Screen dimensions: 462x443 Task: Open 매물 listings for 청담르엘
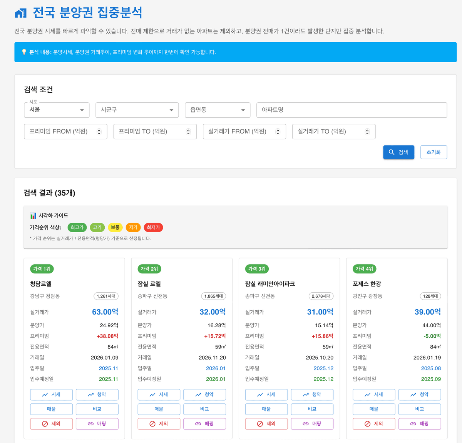pyautogui.click(x=51, y=409)
